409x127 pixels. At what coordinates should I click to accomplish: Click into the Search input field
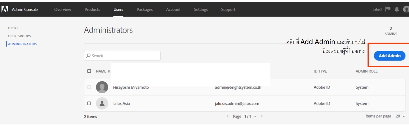pyautogui.click(x=122, y=56)
